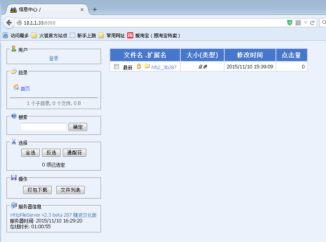Click the 确定 search button
Screen dimensions: 326x242
point(78,127)
